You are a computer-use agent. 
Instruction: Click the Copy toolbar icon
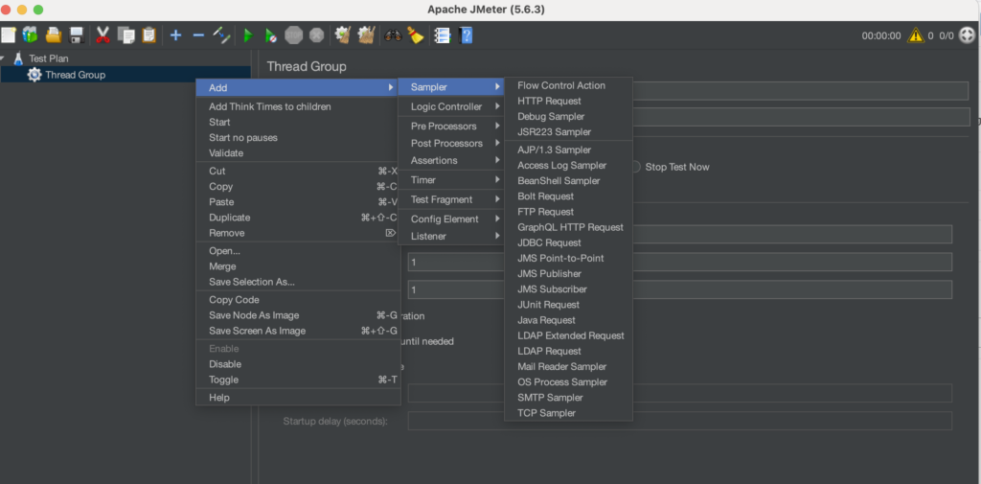125,35
